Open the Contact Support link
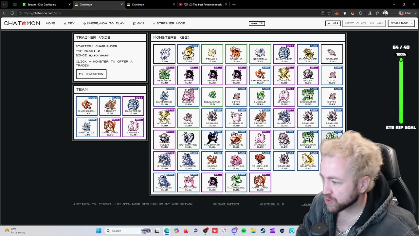The height and width of the screenshot is (236, 419). tap(226, 204)
